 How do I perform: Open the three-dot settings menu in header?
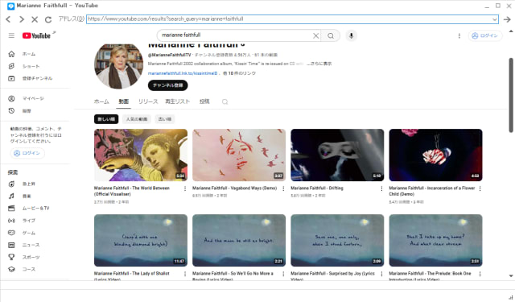pyautogui.click(x=459, y=35)
